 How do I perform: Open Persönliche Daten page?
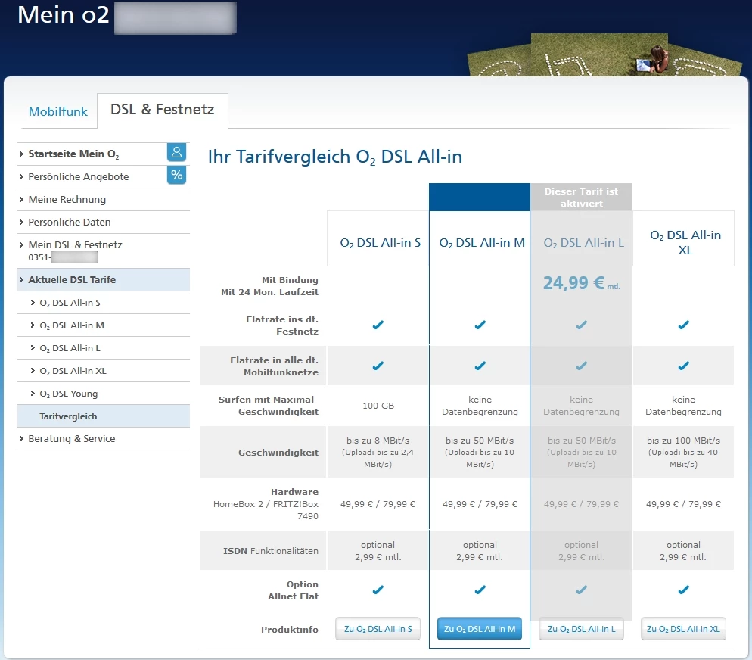coord(69,222)
